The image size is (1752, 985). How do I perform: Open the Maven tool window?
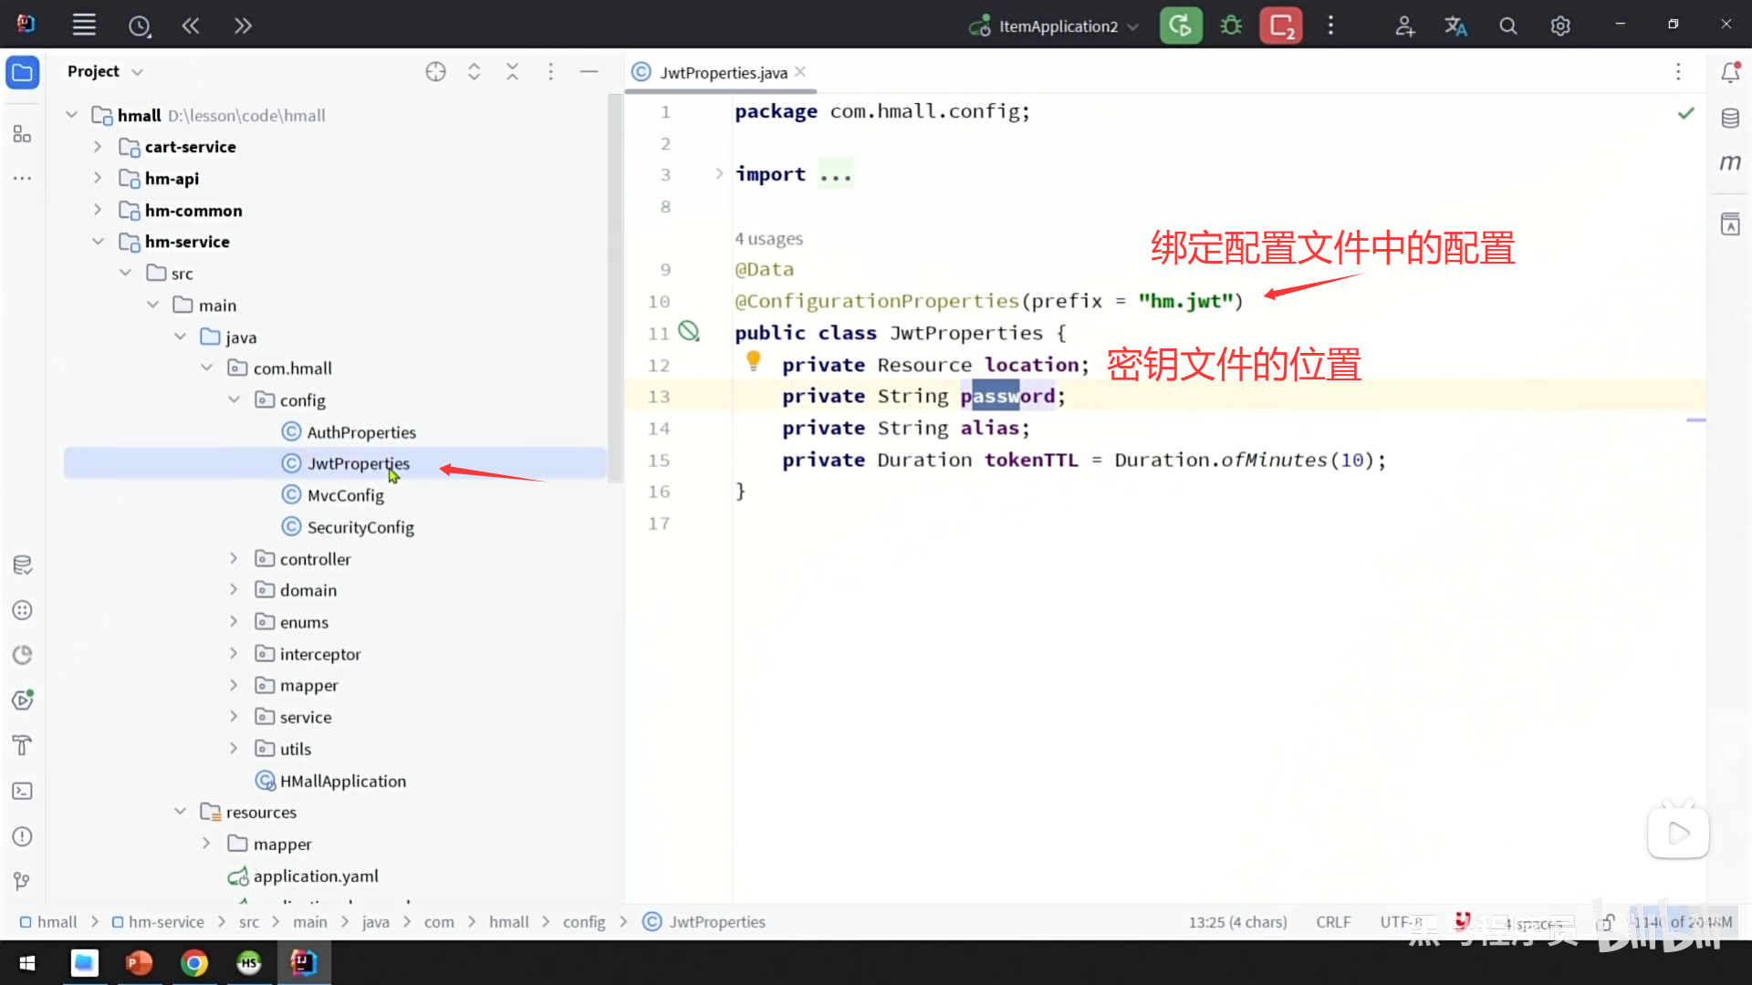pos(1730,162)
